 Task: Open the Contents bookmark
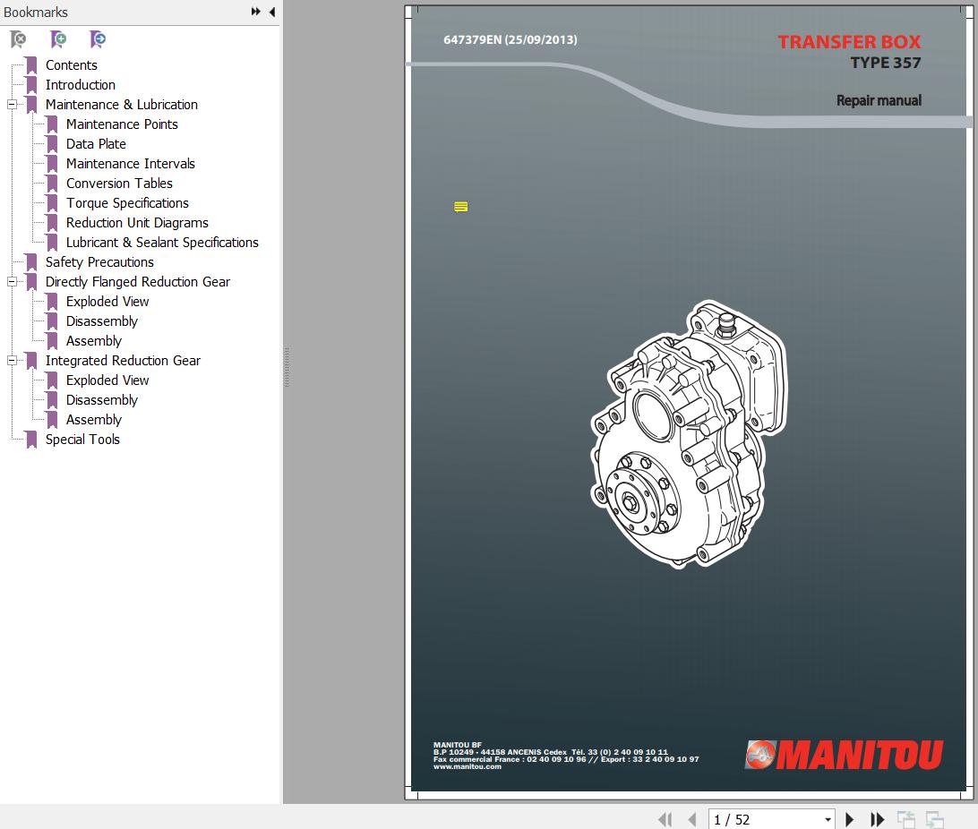point(71,65)
